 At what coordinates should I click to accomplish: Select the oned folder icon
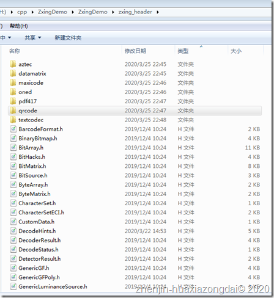click(x=13, y=92)
